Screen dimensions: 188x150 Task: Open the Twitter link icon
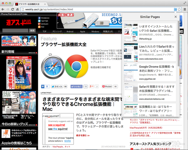(x=39, y=21)
